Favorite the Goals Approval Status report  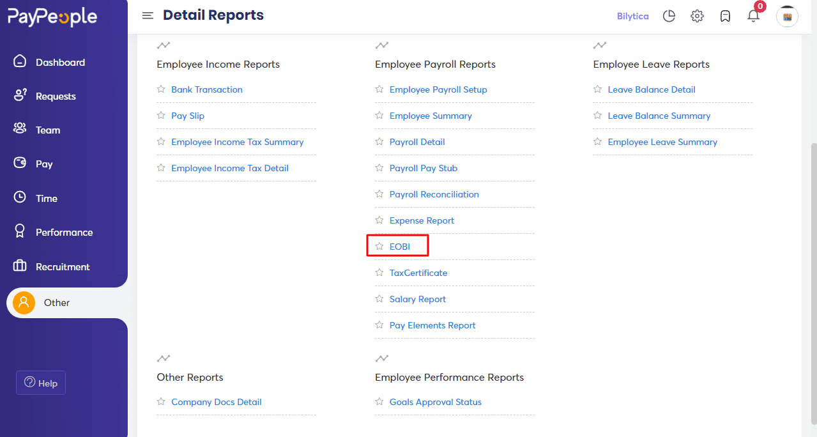[x=379, y=402]
